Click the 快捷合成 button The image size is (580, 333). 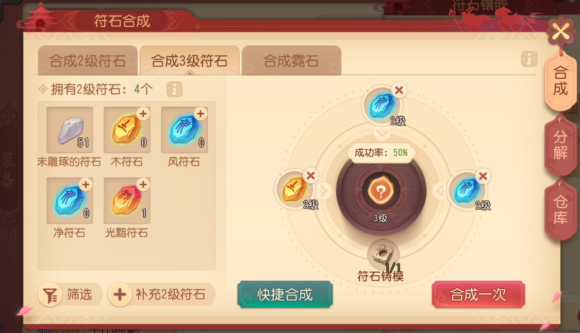point(285,294)
